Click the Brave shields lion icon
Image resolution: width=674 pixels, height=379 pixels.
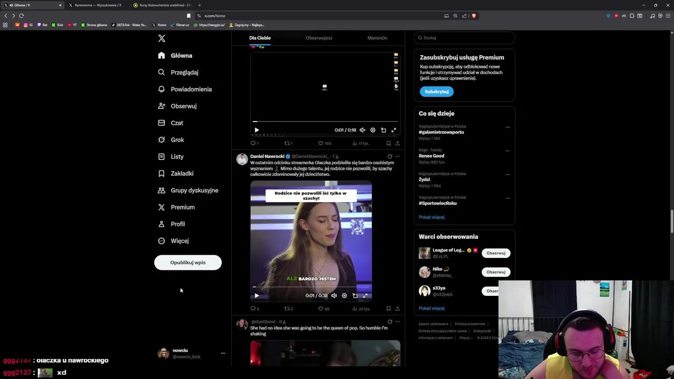coord(474,16)
